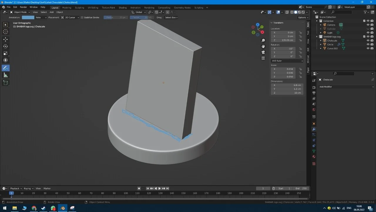
Task: Open the Texture properties tab
Action: pyautogui.click(x=314, y=164)
